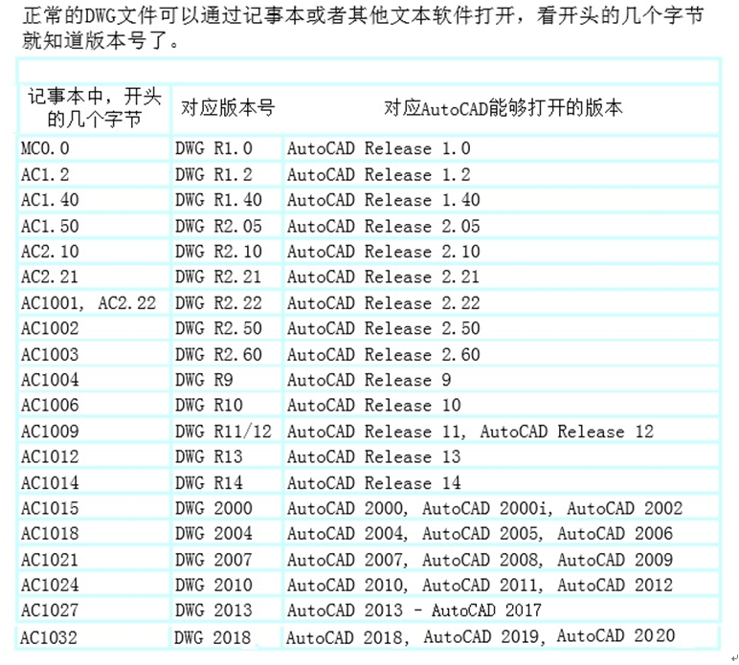Click the AC1.2 header bytes cell

(x=94, y=175)
